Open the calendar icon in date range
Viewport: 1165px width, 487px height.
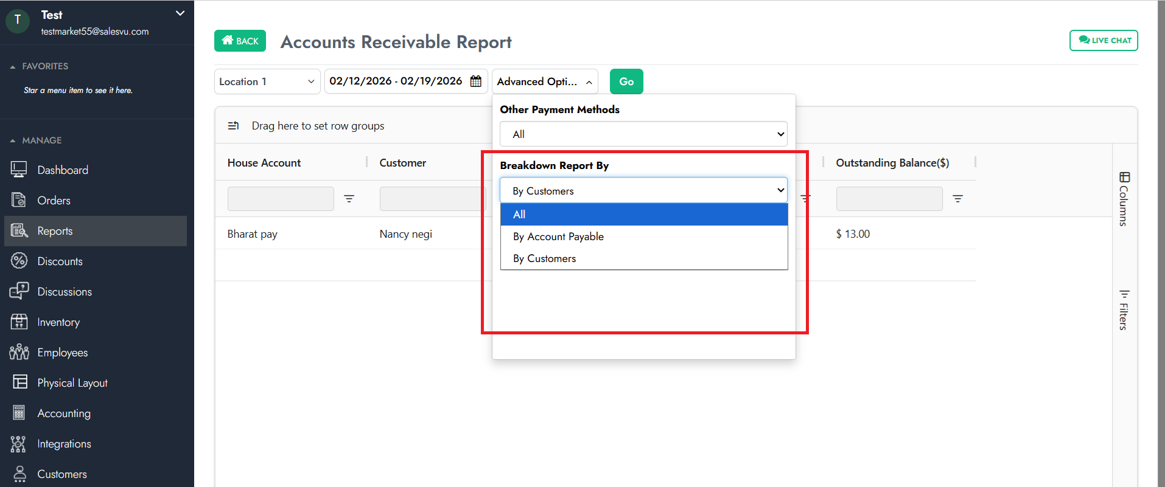click(476, 81)
